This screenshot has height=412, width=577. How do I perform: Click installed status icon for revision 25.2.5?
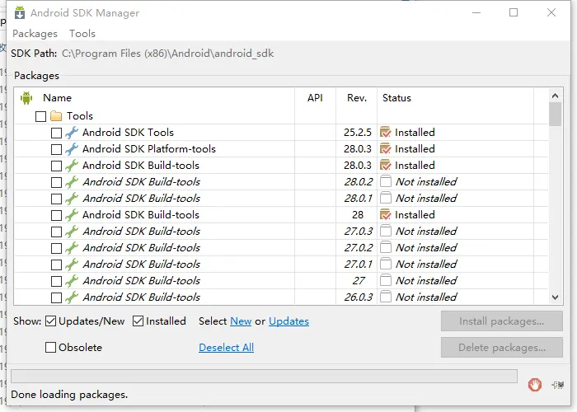coord(385,132)
